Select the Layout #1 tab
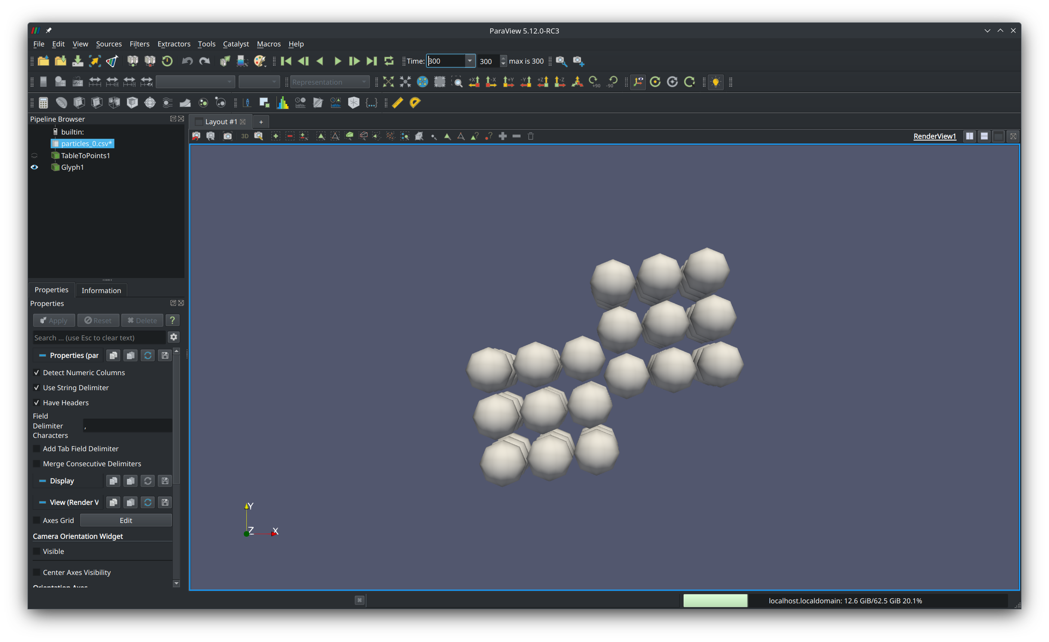Viewport: 1049px width, 642px height. click(x=221, y=122)
